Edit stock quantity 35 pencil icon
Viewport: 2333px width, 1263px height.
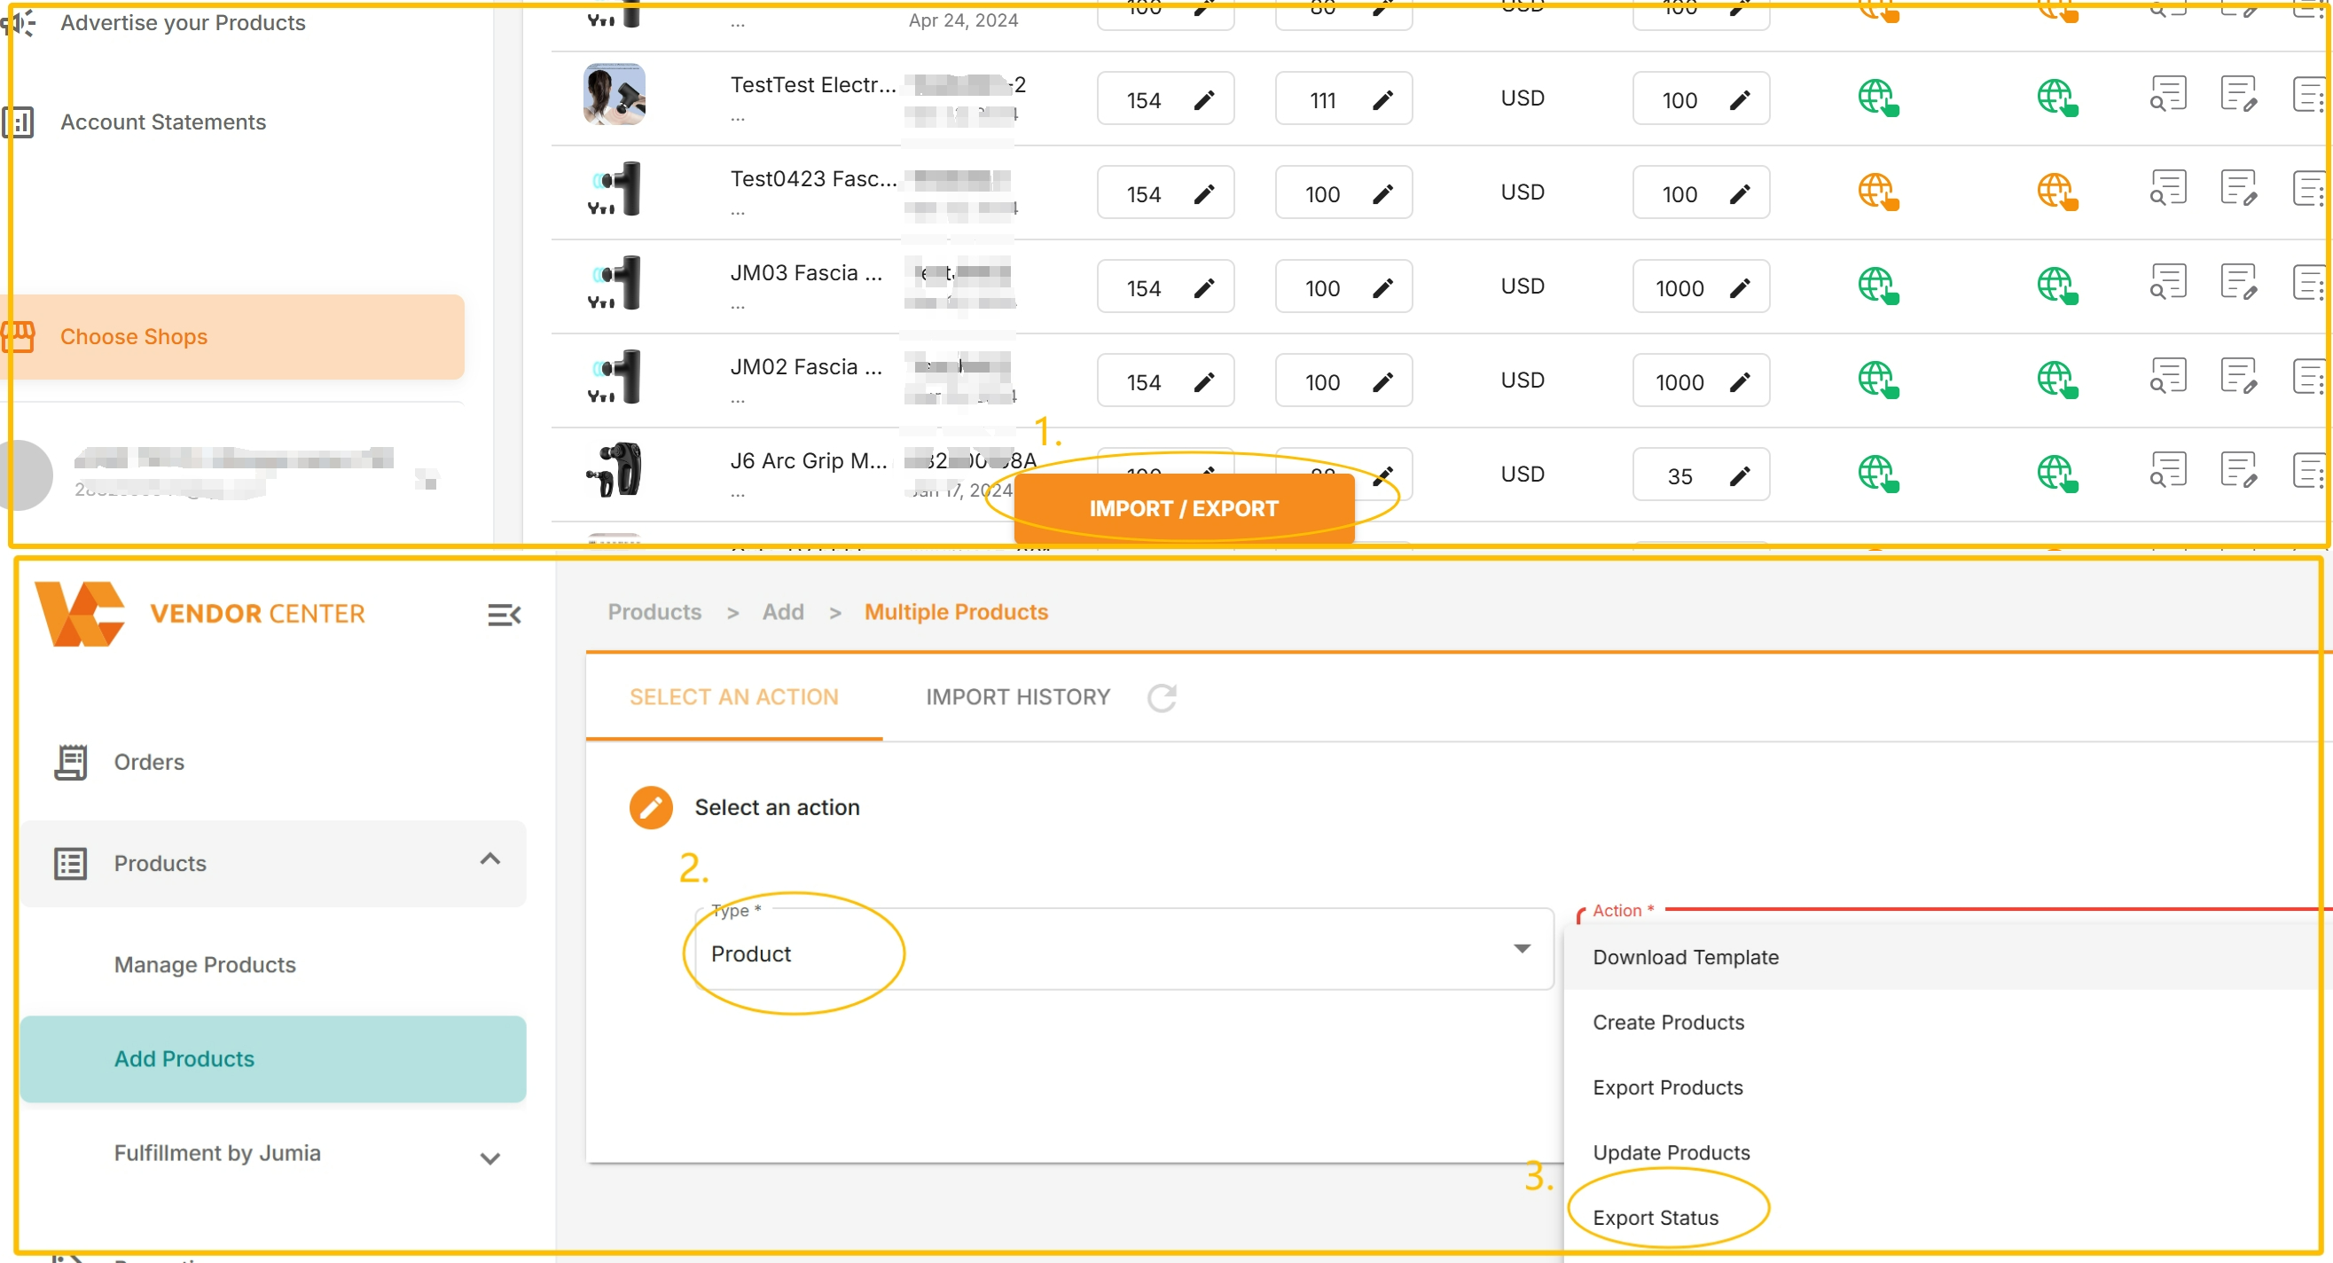(1739, 476)
